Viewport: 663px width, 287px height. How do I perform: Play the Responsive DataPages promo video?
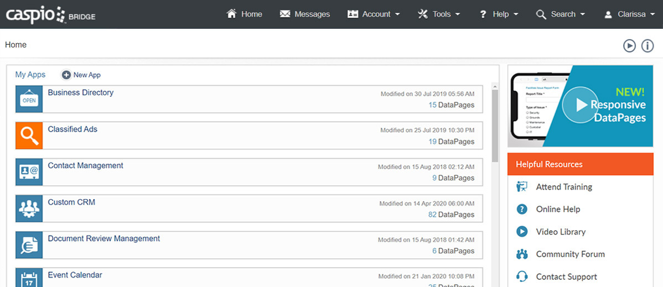point(579,105)
